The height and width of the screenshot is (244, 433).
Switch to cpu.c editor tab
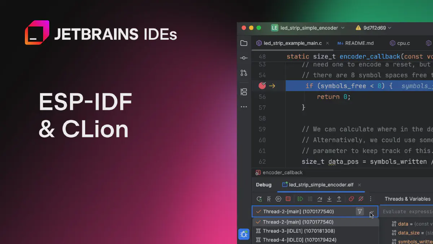[400, 43]
